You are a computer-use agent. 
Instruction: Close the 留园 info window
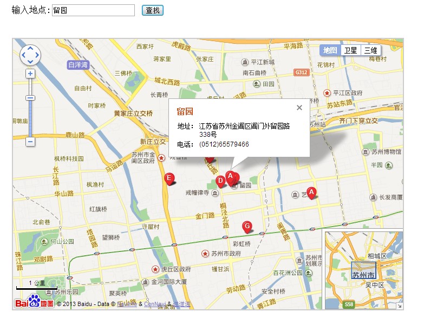pos(299,108)
